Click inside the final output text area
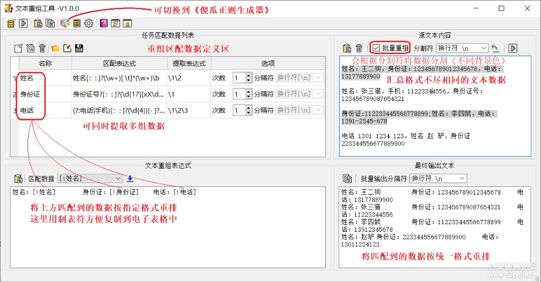The width and height of the screenshot is (541, 282). [x=435, y=227]
